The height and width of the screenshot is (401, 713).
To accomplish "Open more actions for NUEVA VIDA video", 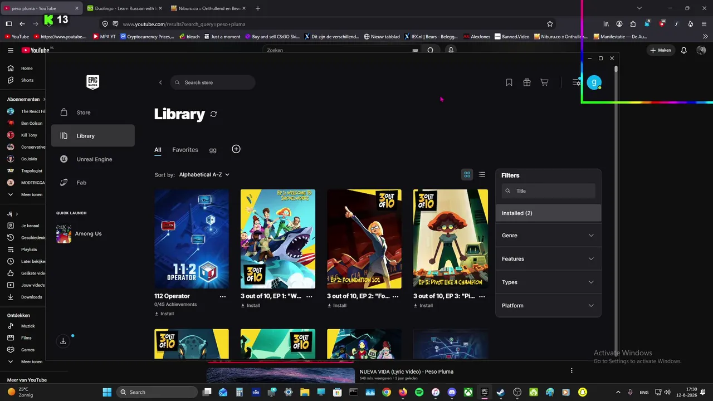I will pyautogui.click(x=572, y=370).
